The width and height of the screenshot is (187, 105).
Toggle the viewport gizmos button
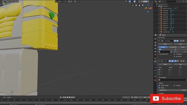click(130, 1)
